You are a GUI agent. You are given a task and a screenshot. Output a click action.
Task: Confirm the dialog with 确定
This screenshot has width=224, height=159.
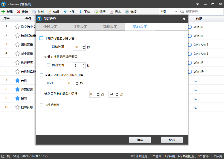click(x=140, y=140)
